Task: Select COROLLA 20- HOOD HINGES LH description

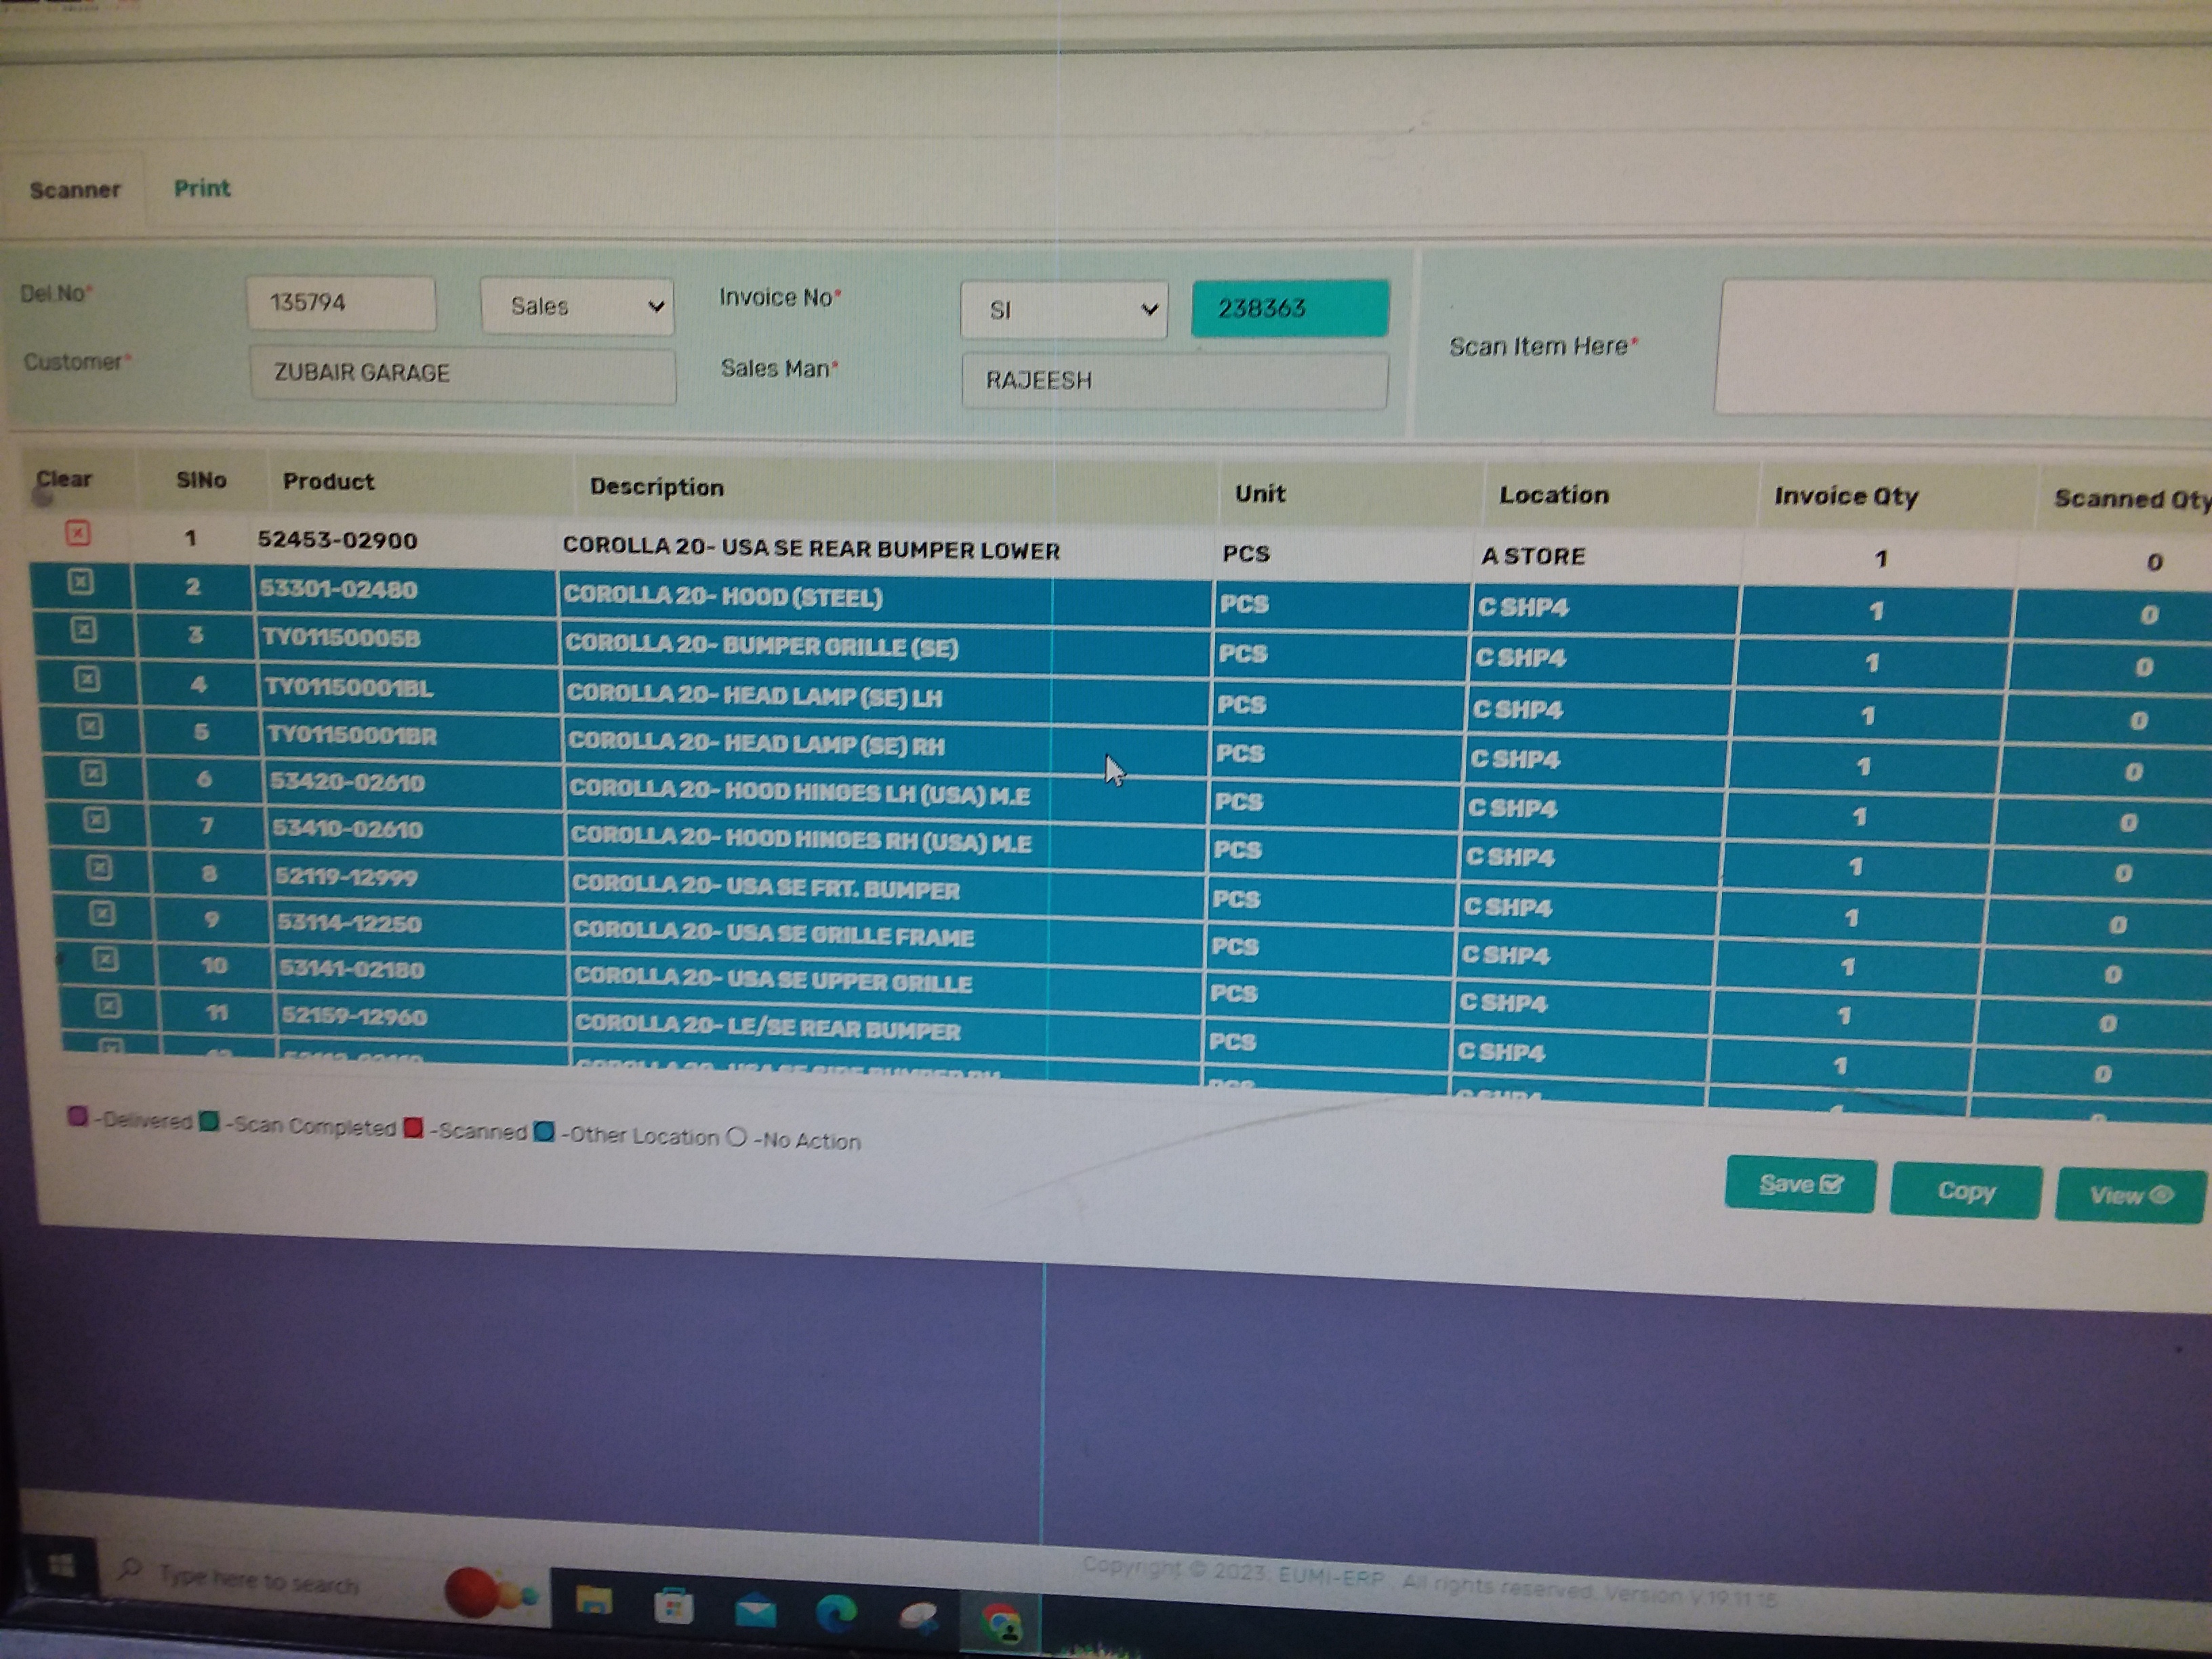Action: pyautogui.click(x=800, y=792)
